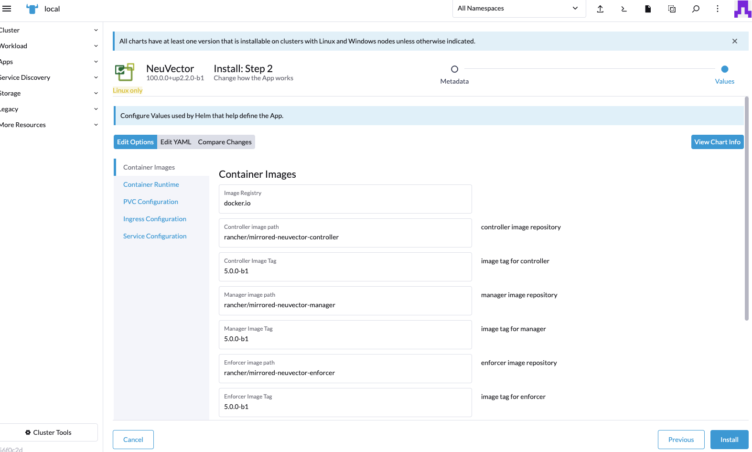
Task: Click the Copy KubeConfig to clipboard icon
Action: 672,9
